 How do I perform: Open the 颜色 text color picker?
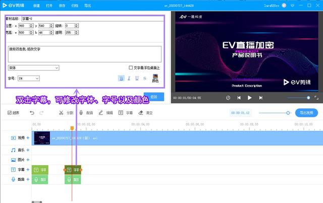click(155, 78)
